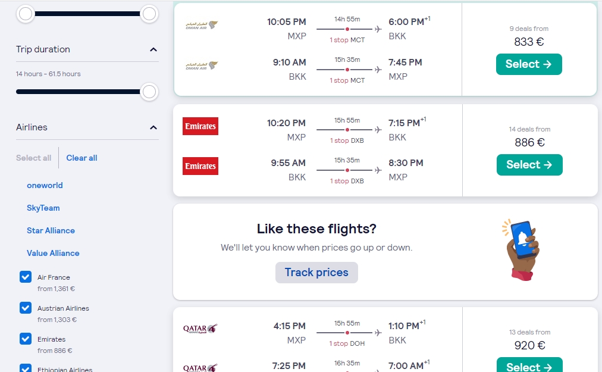This screenshot has width=602, height=372.
Task: Collapse the Trip duration section
Action: pyautogui.click(x=153, y=49)
